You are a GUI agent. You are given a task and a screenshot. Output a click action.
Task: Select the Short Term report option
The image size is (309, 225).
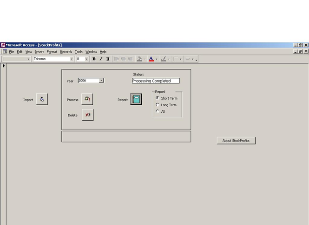click(x=157, y=98)
